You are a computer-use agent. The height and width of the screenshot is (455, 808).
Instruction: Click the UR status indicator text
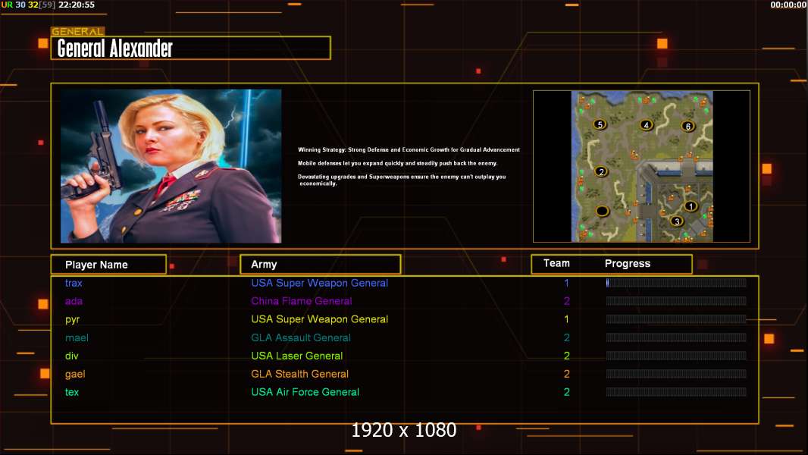coord(7,5)
